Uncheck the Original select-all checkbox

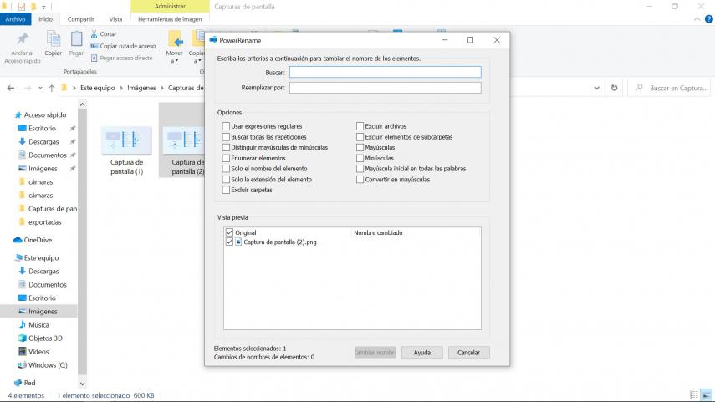[229, 232]
